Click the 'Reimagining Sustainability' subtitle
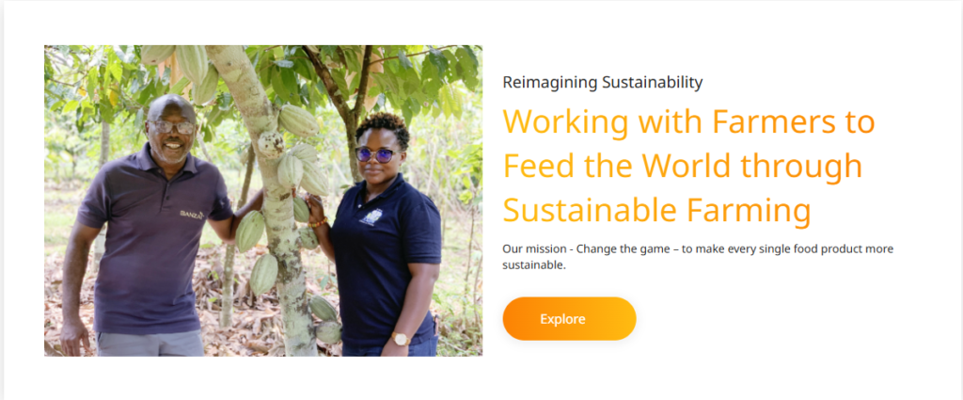The height and width of the screenshot is (400, 963). tap(603, 82)
